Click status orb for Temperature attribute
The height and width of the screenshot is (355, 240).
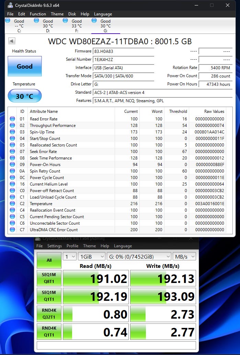pyautogui.click(x=12, y=203)
